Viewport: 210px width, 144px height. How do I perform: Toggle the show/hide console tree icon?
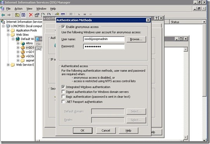coord(23,15)
